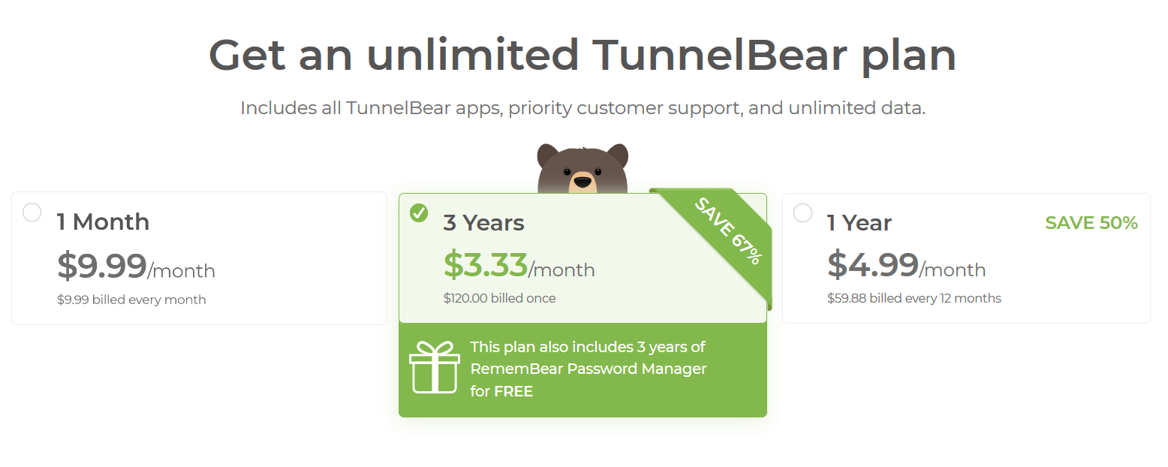Click the $9.99/month price
This screenshot has height=467, width=1168.
point(136,266)
